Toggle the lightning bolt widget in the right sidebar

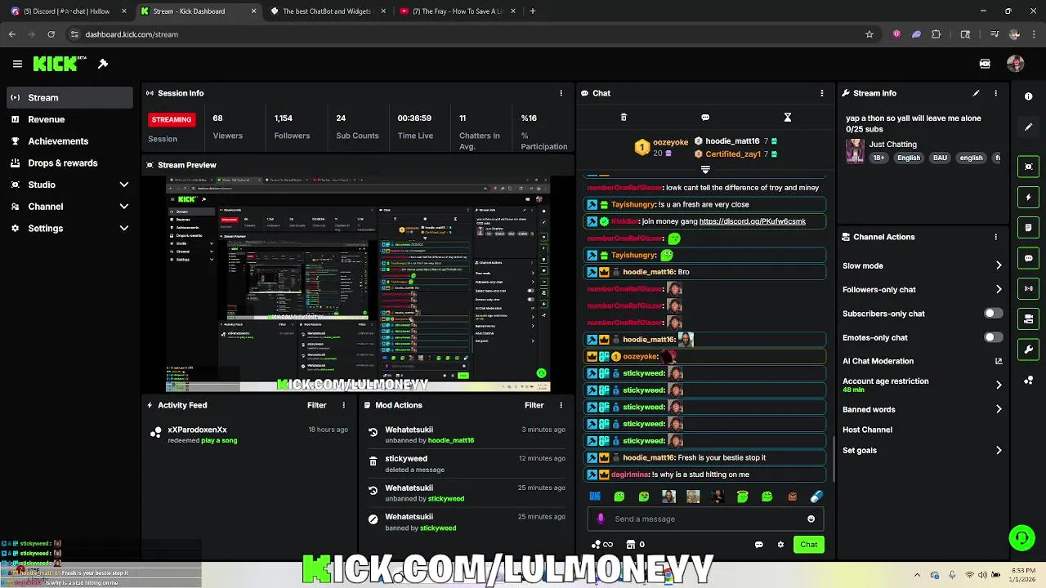1028,197
